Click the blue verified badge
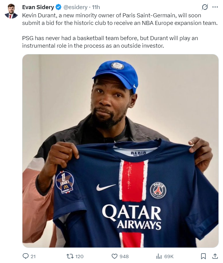Image resolution: width=223 pixels, height=263 pixels. point(58,7)
